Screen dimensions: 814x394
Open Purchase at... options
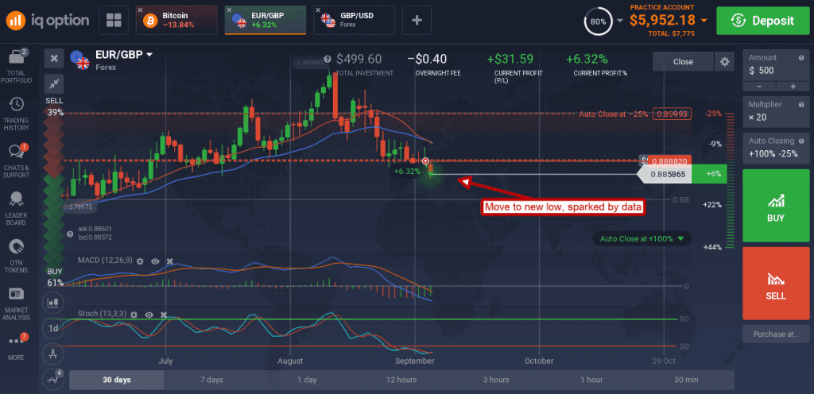point(776,334)
